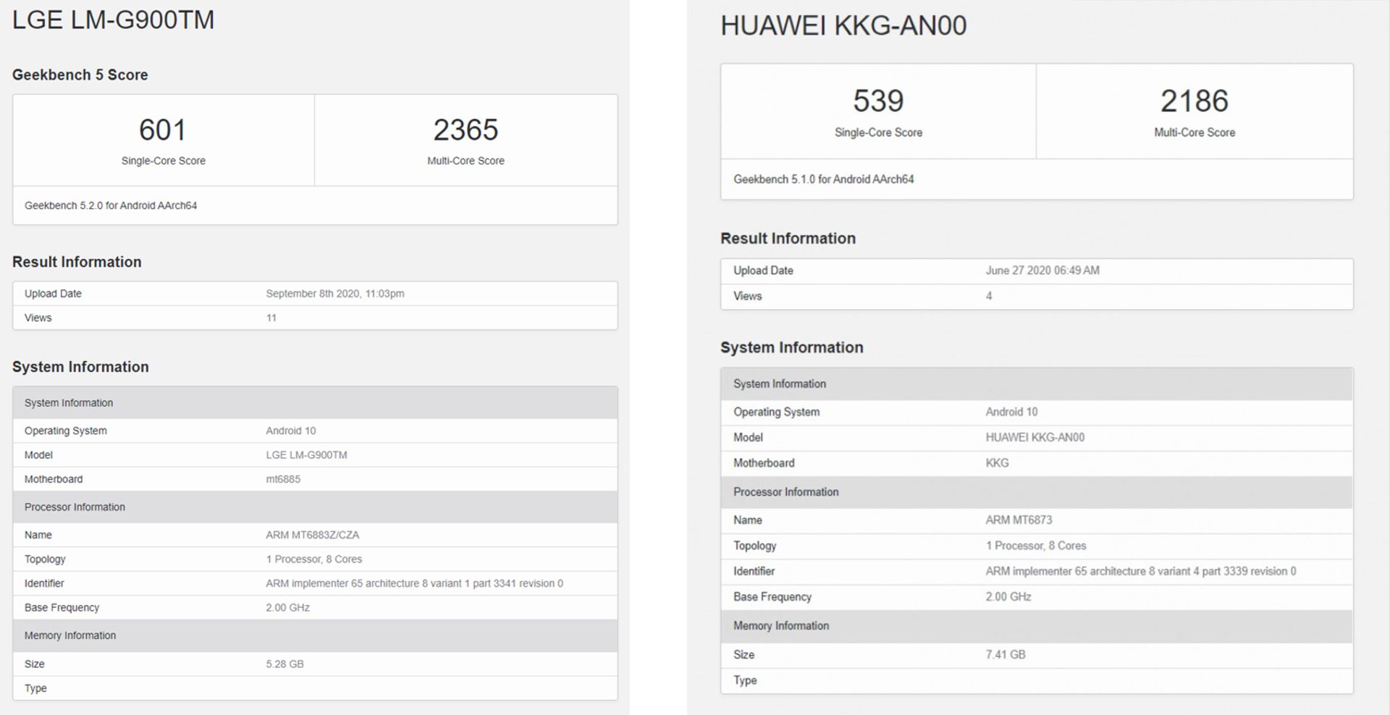Image resolution: width=1390 pixels, height=715 pixels.
Task: Click the 5.28 GB memory size
Action: [x=285, y=664]
